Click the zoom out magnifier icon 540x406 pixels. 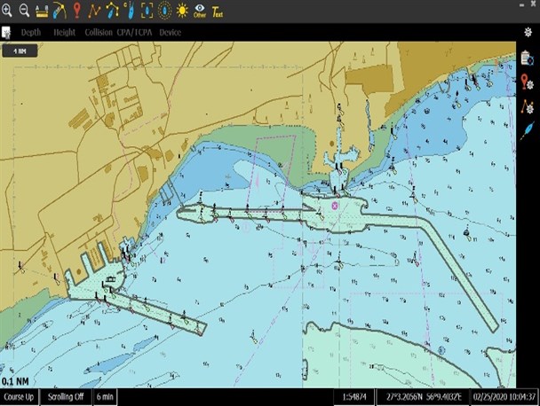point(25,11)
